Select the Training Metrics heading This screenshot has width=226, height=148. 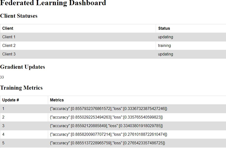click(21, 88)
